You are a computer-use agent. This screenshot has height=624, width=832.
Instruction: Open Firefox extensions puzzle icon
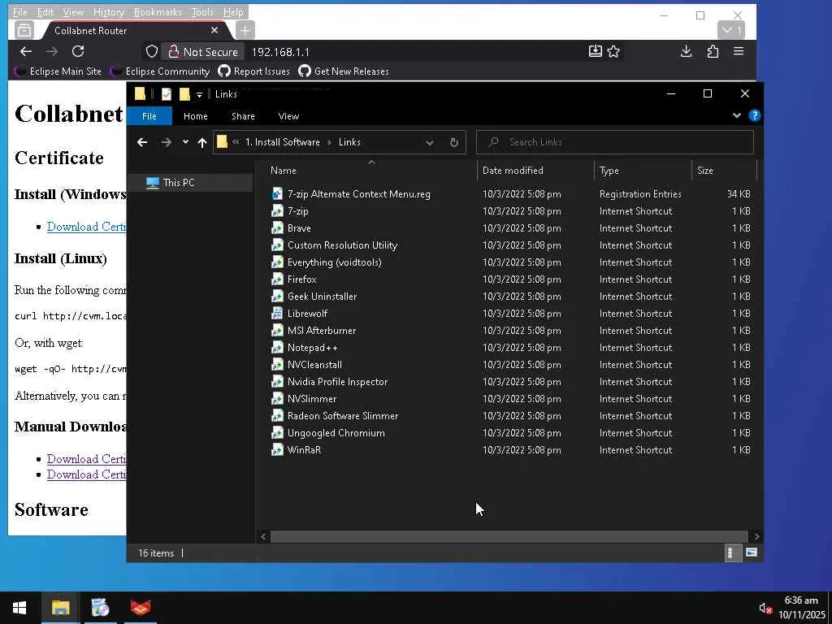coord(713,51)
